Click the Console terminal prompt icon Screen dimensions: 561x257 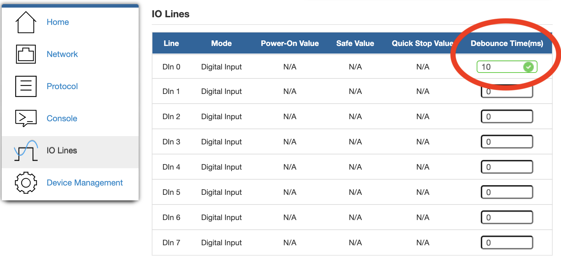pyautogui.click(x=26, y=118)
